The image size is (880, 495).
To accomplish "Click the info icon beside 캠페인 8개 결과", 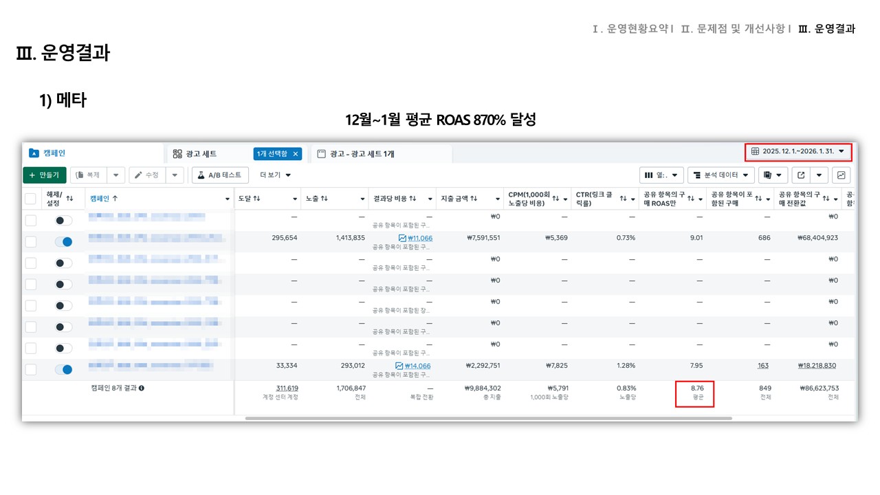I will (x=142, y=388).
